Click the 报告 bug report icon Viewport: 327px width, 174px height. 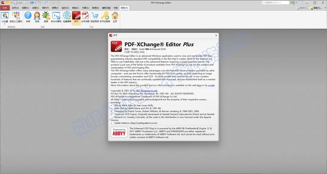click(46, 17)
